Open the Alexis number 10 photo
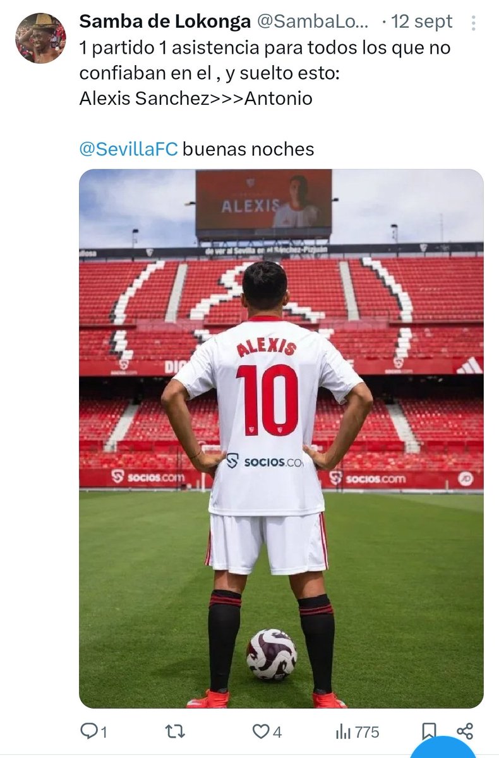 [x=281, y=438]
